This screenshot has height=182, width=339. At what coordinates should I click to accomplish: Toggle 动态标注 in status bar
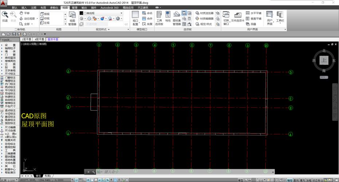[318, 180]
